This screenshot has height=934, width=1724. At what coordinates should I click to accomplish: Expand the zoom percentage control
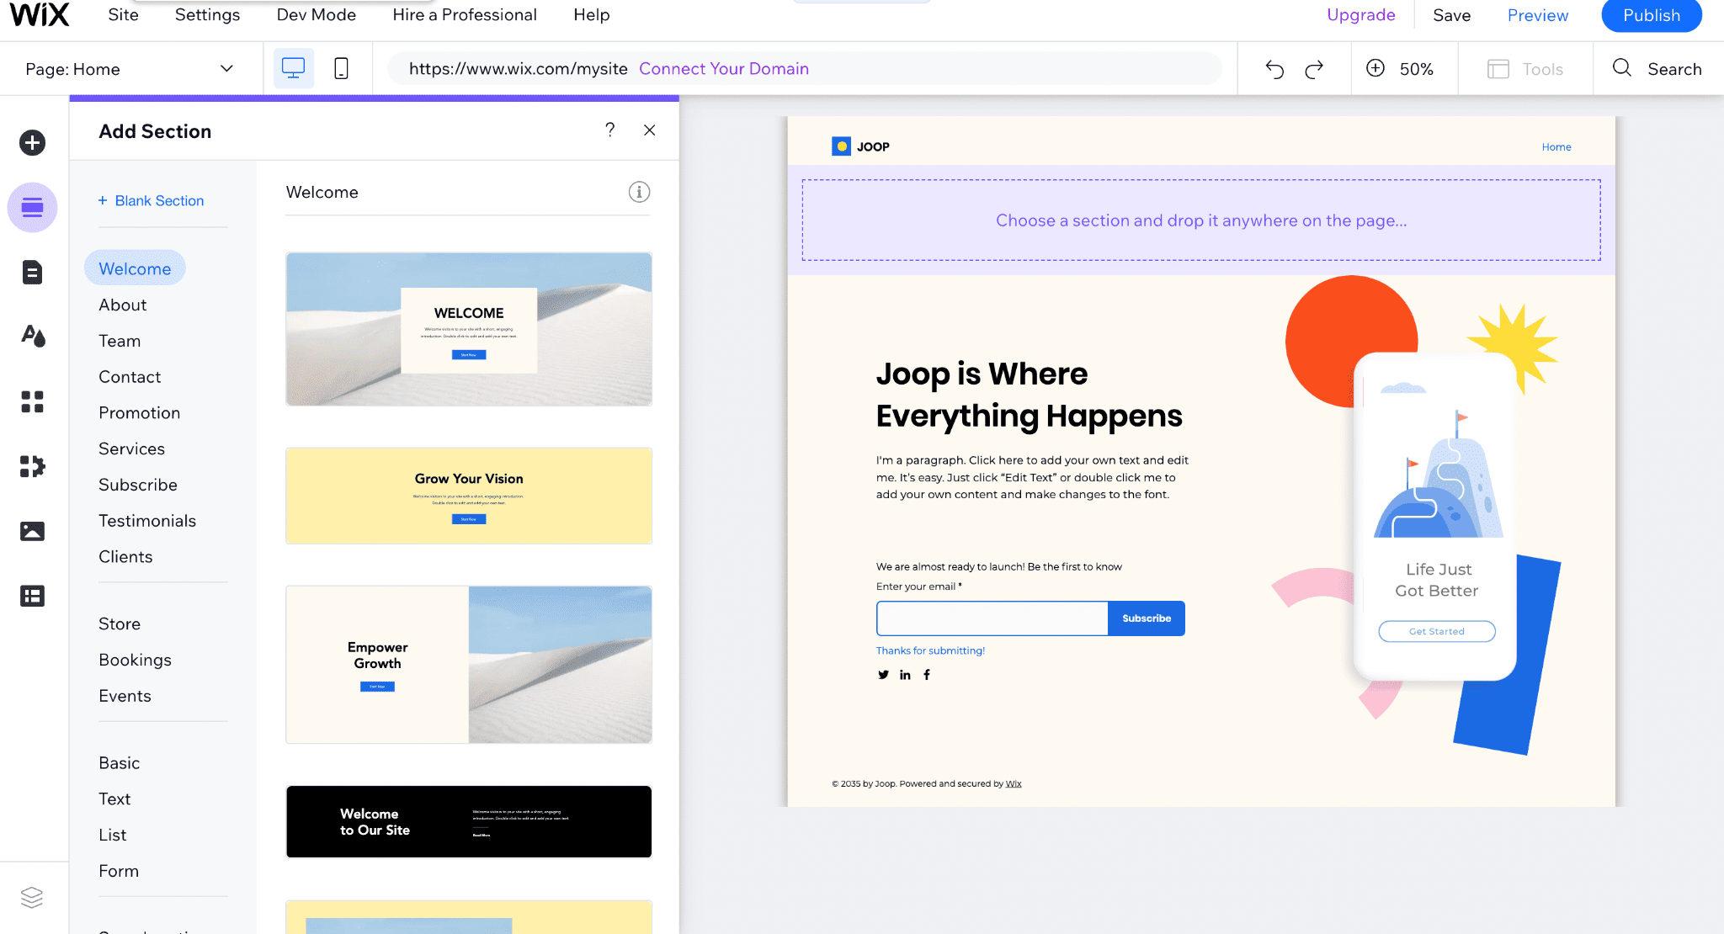coord(1417,68)
